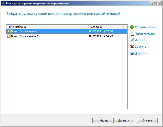Click template icon of Блок 1 Упражнение 2
163x127 pixels.
tap(9, 36)
